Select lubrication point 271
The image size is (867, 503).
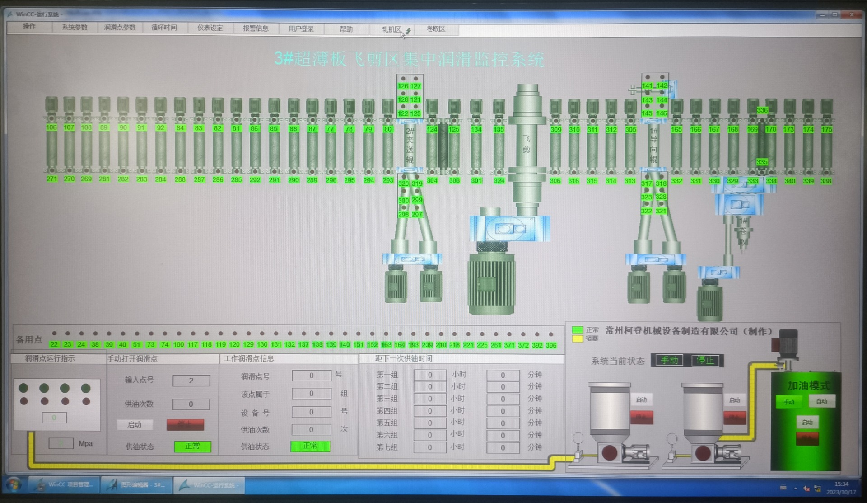coord(51,179)
